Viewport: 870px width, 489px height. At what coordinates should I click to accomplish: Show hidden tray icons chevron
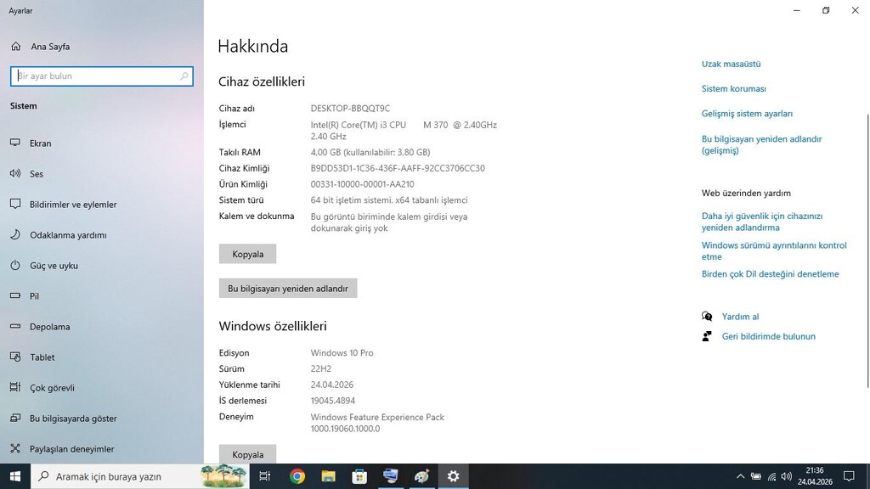740,476
